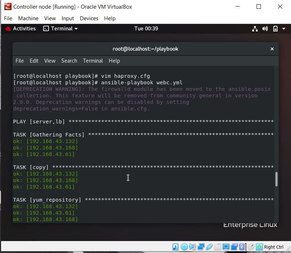Viewport: 291px width, 253px height.
Task: Expand the Terminal app menu arrow
Action: pos(76,29)
